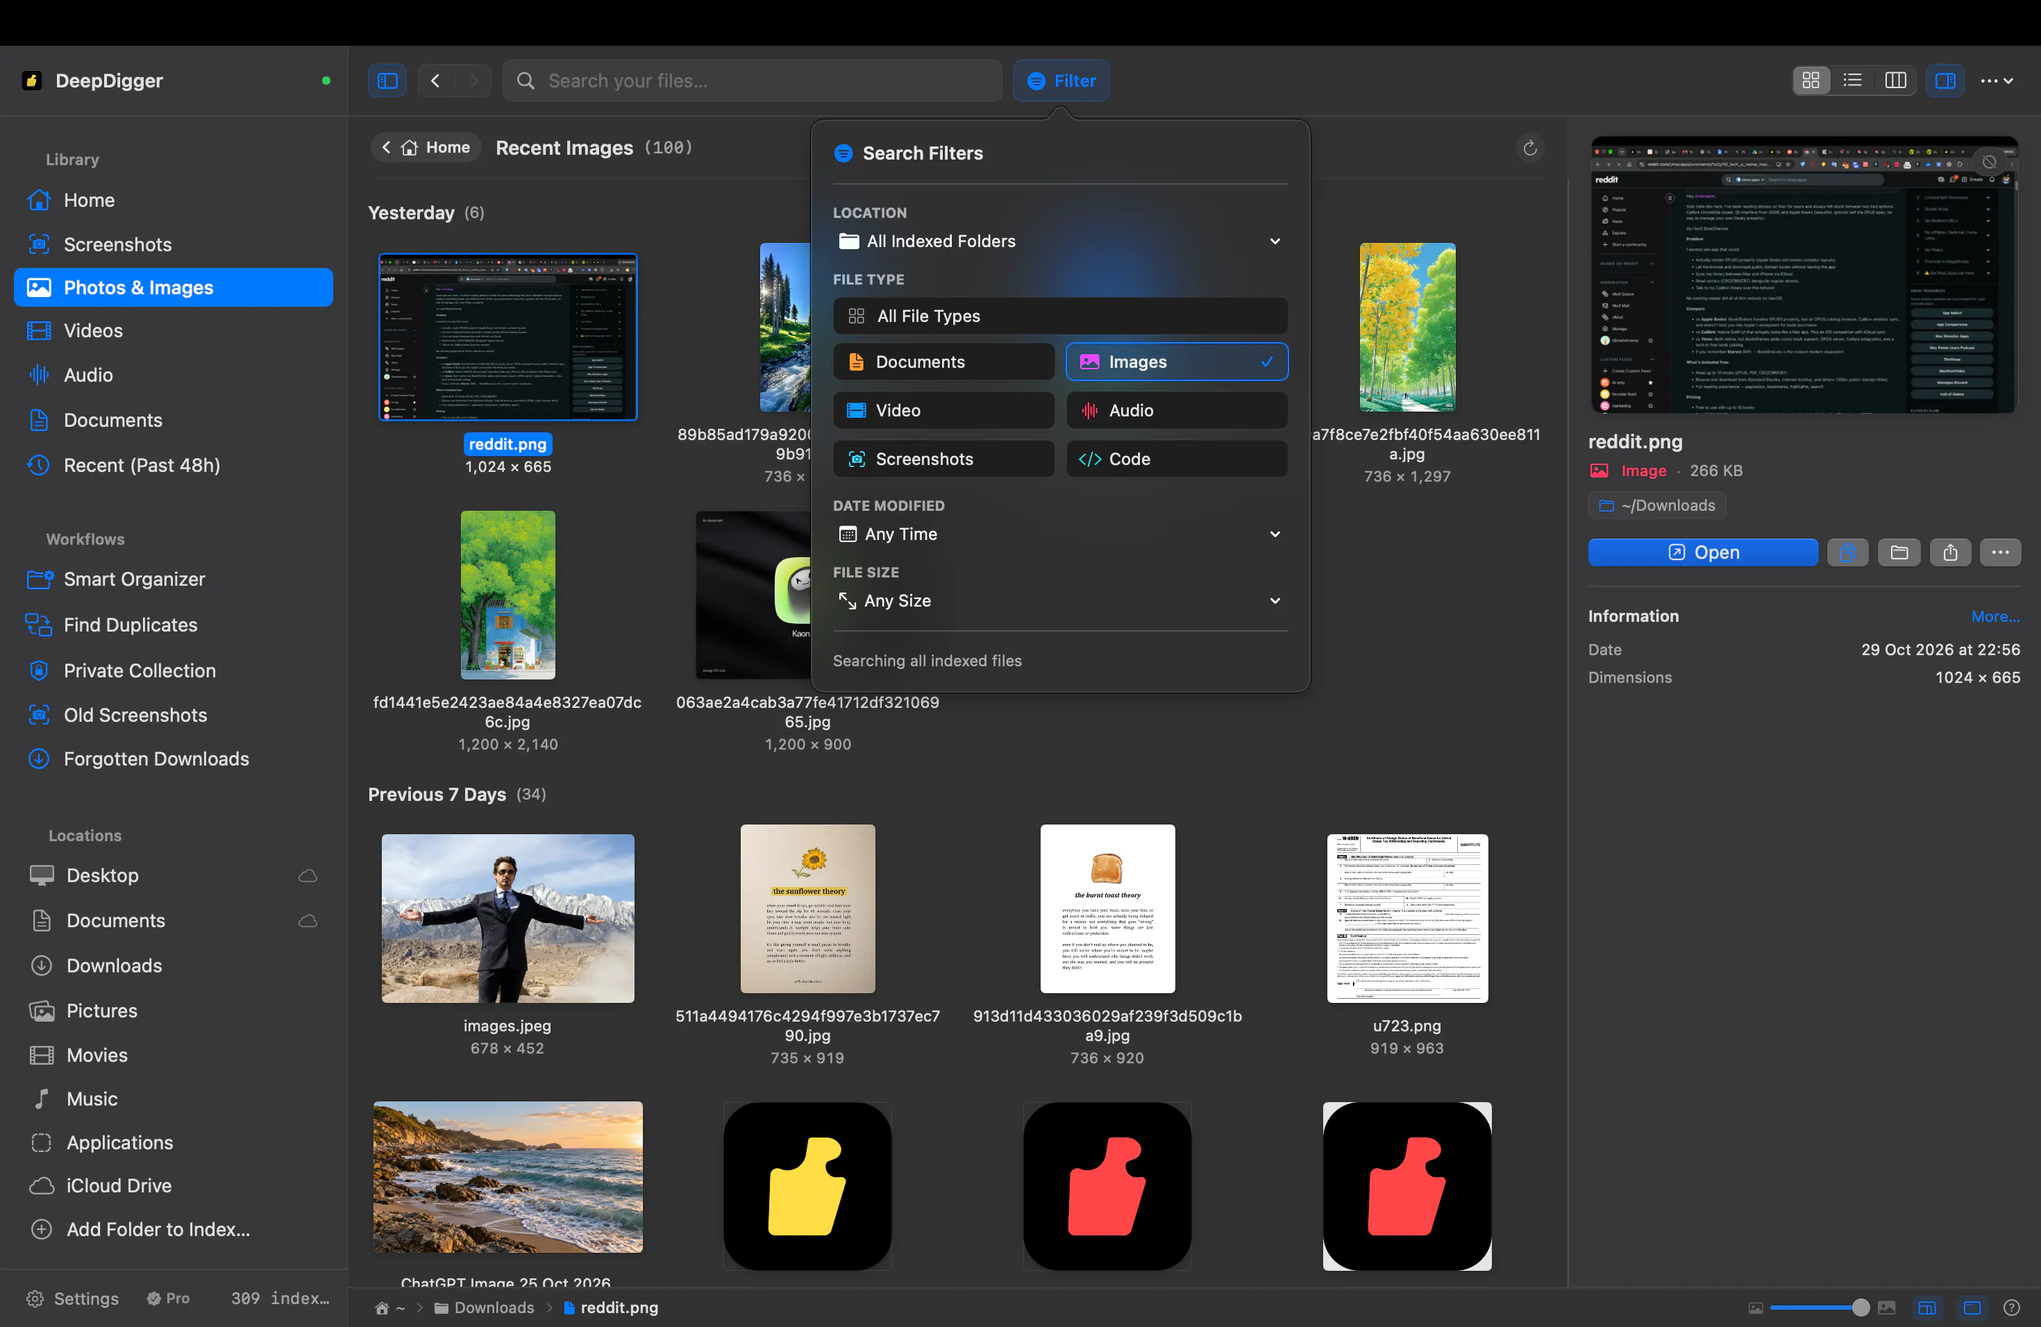Switch to list view layout

(1852, 81)
